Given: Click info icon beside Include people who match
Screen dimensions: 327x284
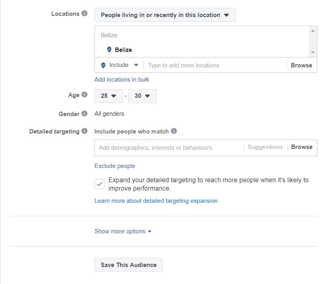Looking at the screenshot, I should [174, 131].
